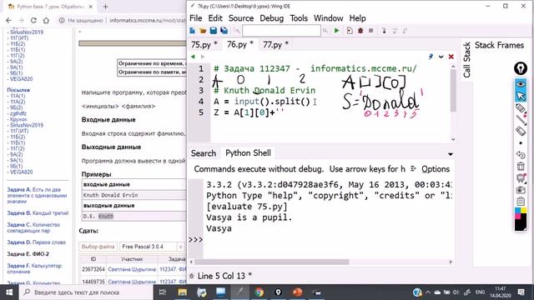
Task: Open Задача F. Калькулятор link
Action: click(x=34, y=268)
